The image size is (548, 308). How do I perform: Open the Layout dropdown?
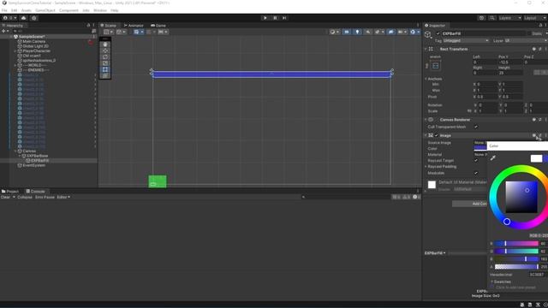tap(535, 18)
